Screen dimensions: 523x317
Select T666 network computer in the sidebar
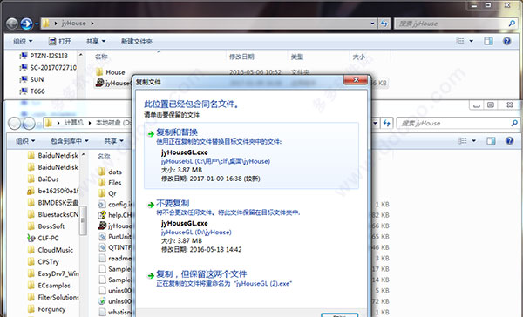32,91
